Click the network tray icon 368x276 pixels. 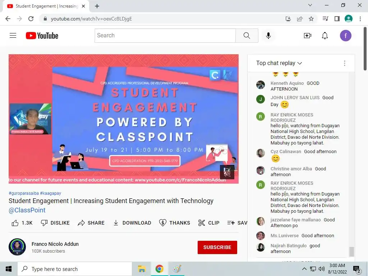pyautogui.click(x=313, y=269)
